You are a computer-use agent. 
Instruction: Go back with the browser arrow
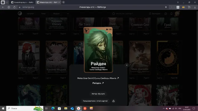point(3,7)
